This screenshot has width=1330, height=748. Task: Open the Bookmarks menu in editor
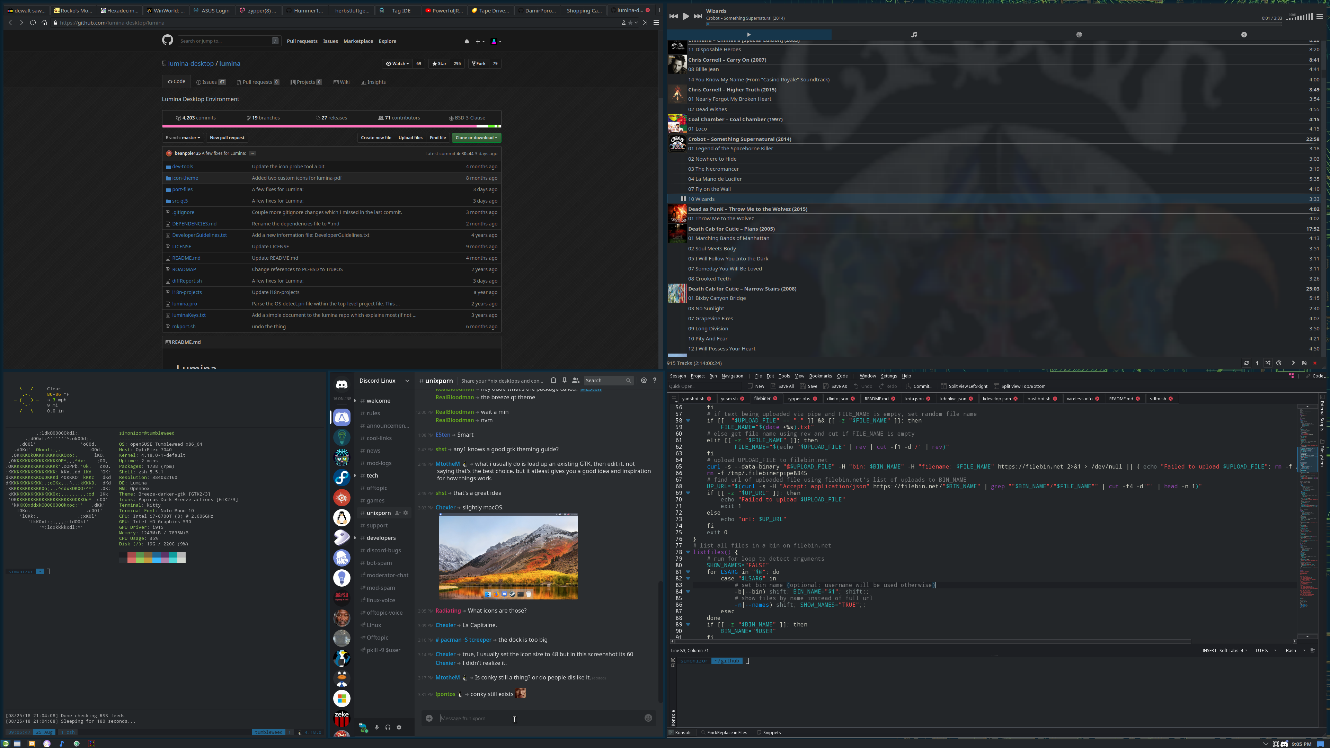820,376
